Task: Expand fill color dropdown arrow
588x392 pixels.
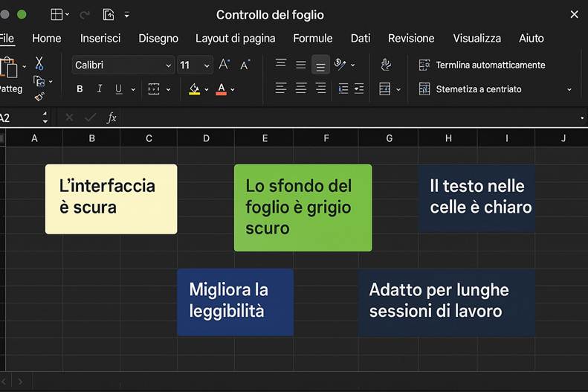Action: point(206,90)
